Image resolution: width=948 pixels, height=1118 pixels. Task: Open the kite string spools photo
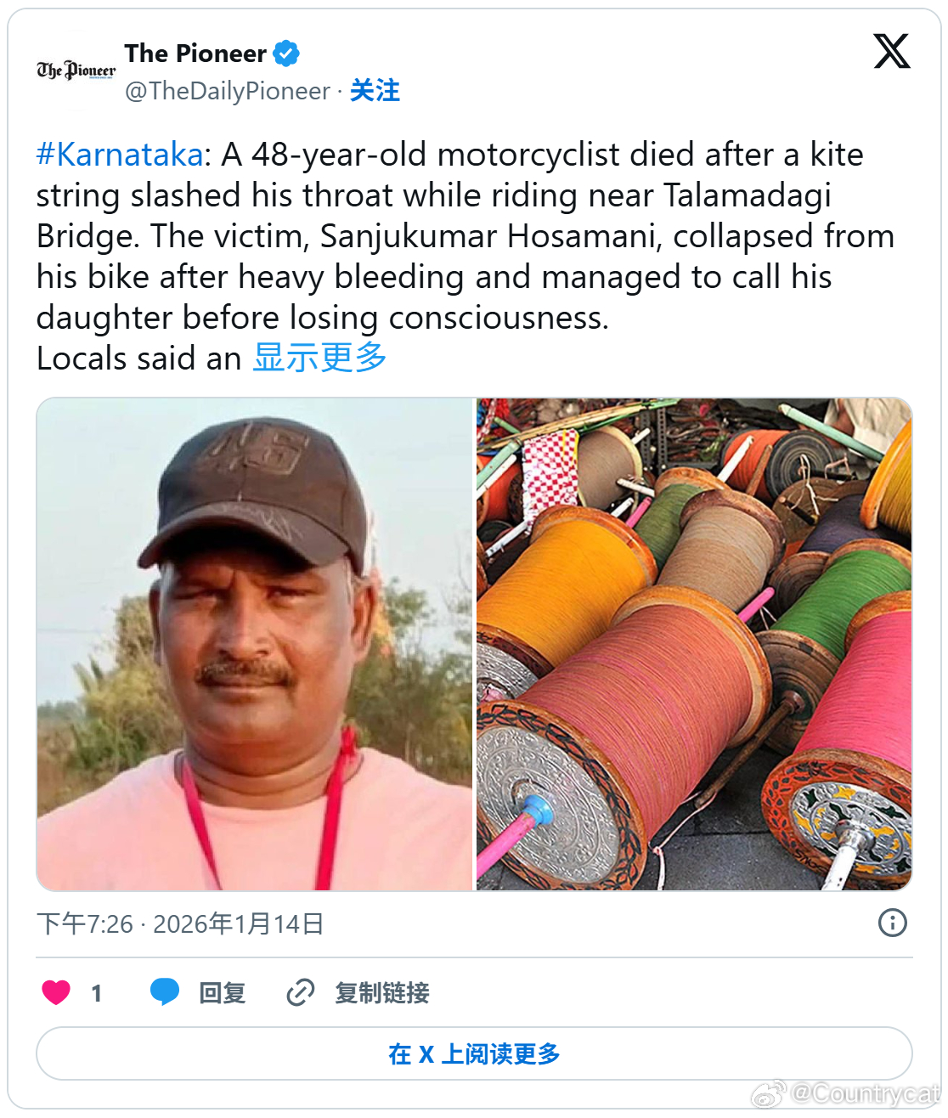point(694,644)
